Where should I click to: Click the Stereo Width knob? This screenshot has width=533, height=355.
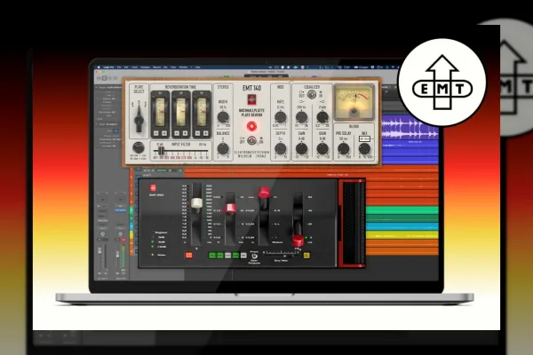223,117
